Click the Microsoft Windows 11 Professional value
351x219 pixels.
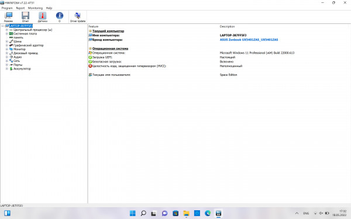pyautogui.click(x=257, y=53)
